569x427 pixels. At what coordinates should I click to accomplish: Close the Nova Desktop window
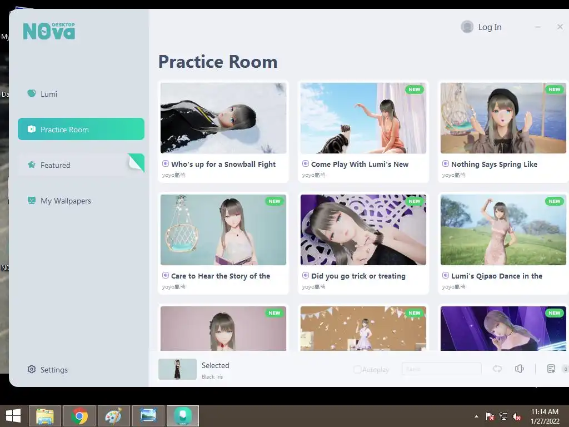point(560,27)
